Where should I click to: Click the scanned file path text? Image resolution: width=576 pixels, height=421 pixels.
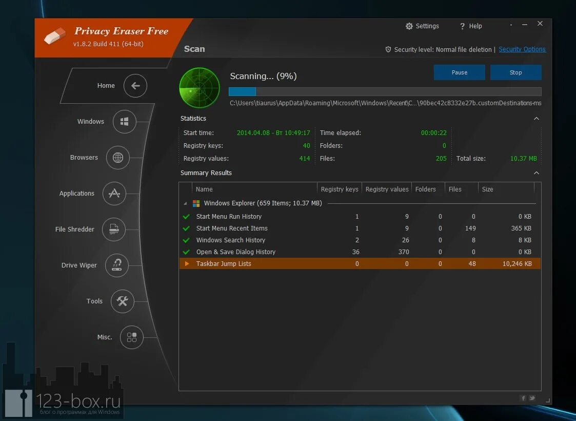pos(385,103)
